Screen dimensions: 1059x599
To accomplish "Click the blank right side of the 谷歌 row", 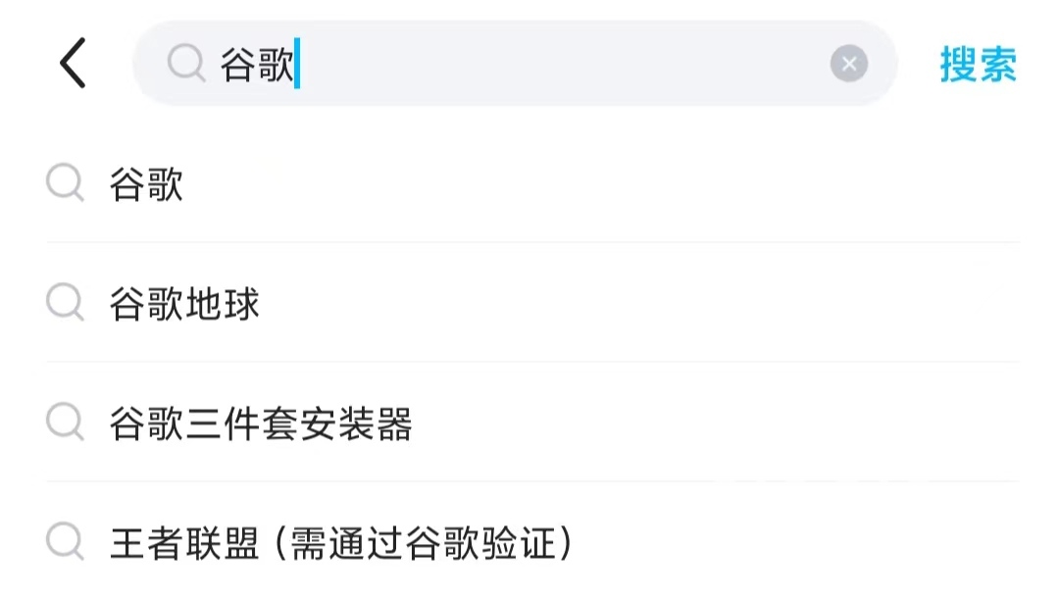I will tap(686, 184).
